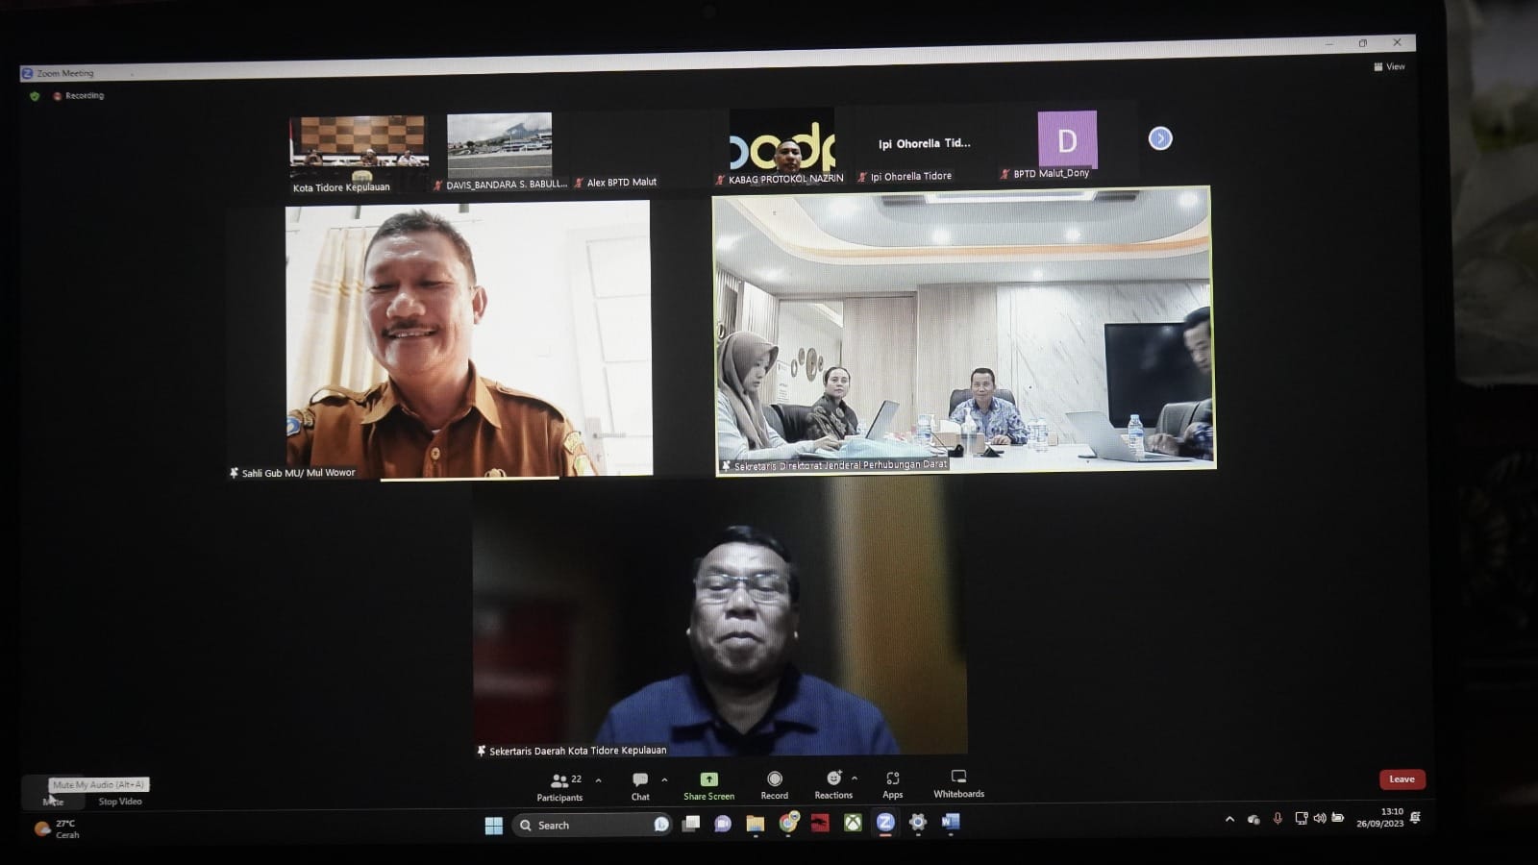
Task: Open the weather widget showing 27°C
Action: pyautogui.click(x=58, y=828)
